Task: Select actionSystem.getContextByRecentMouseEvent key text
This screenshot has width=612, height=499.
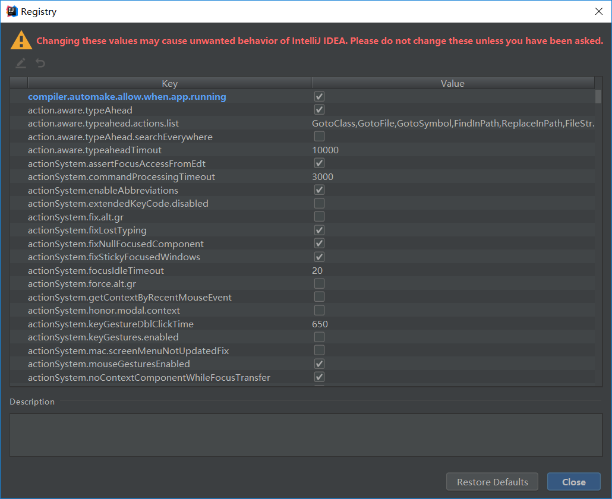Action: point(130,297)
